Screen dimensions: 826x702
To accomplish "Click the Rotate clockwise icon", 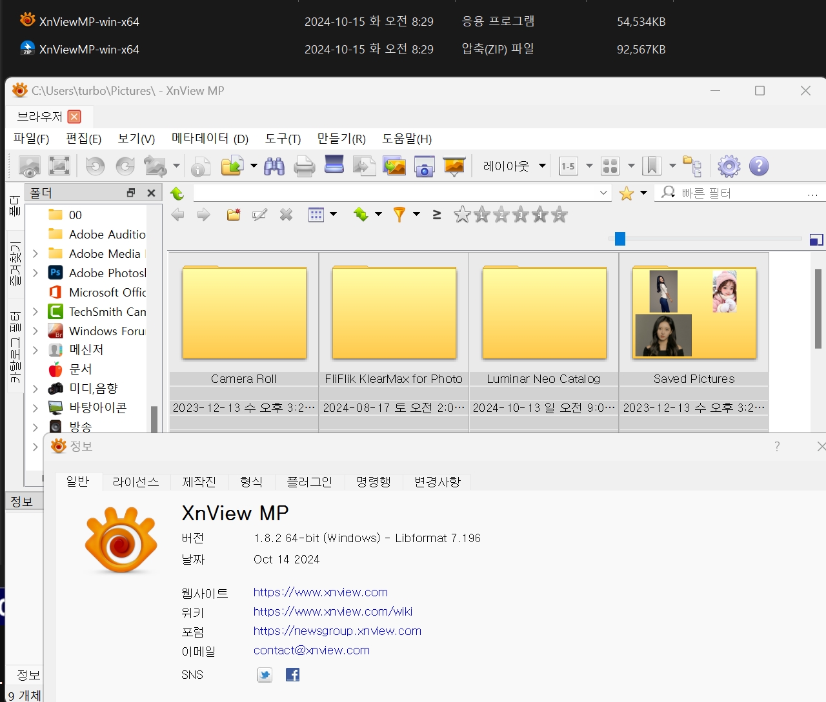I will click(x=125, y=166).
